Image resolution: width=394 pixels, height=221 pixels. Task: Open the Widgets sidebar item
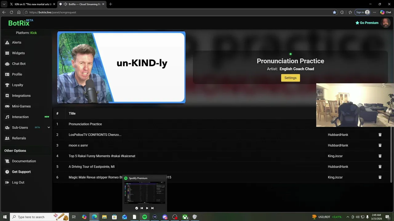pyautogui.click(x=18, y=53)
